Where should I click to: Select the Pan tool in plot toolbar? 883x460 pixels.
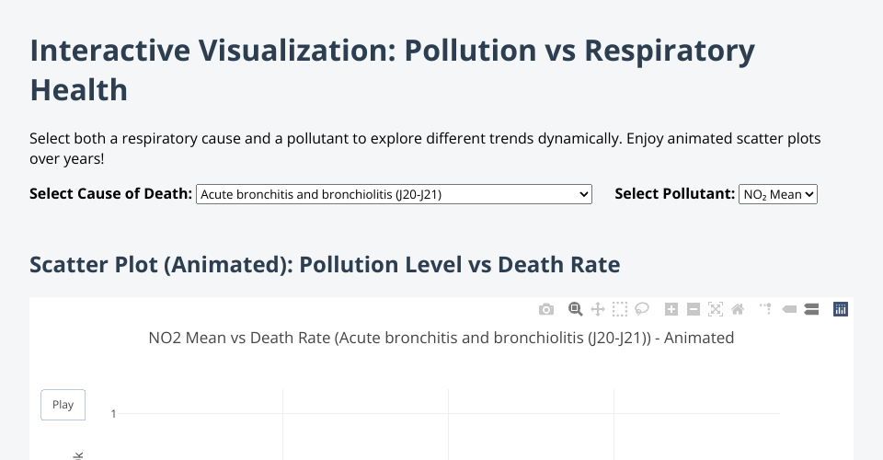click(597, 310)
